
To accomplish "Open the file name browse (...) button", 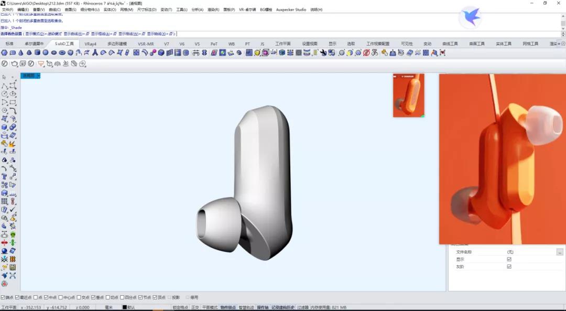I will coord(560,252).
